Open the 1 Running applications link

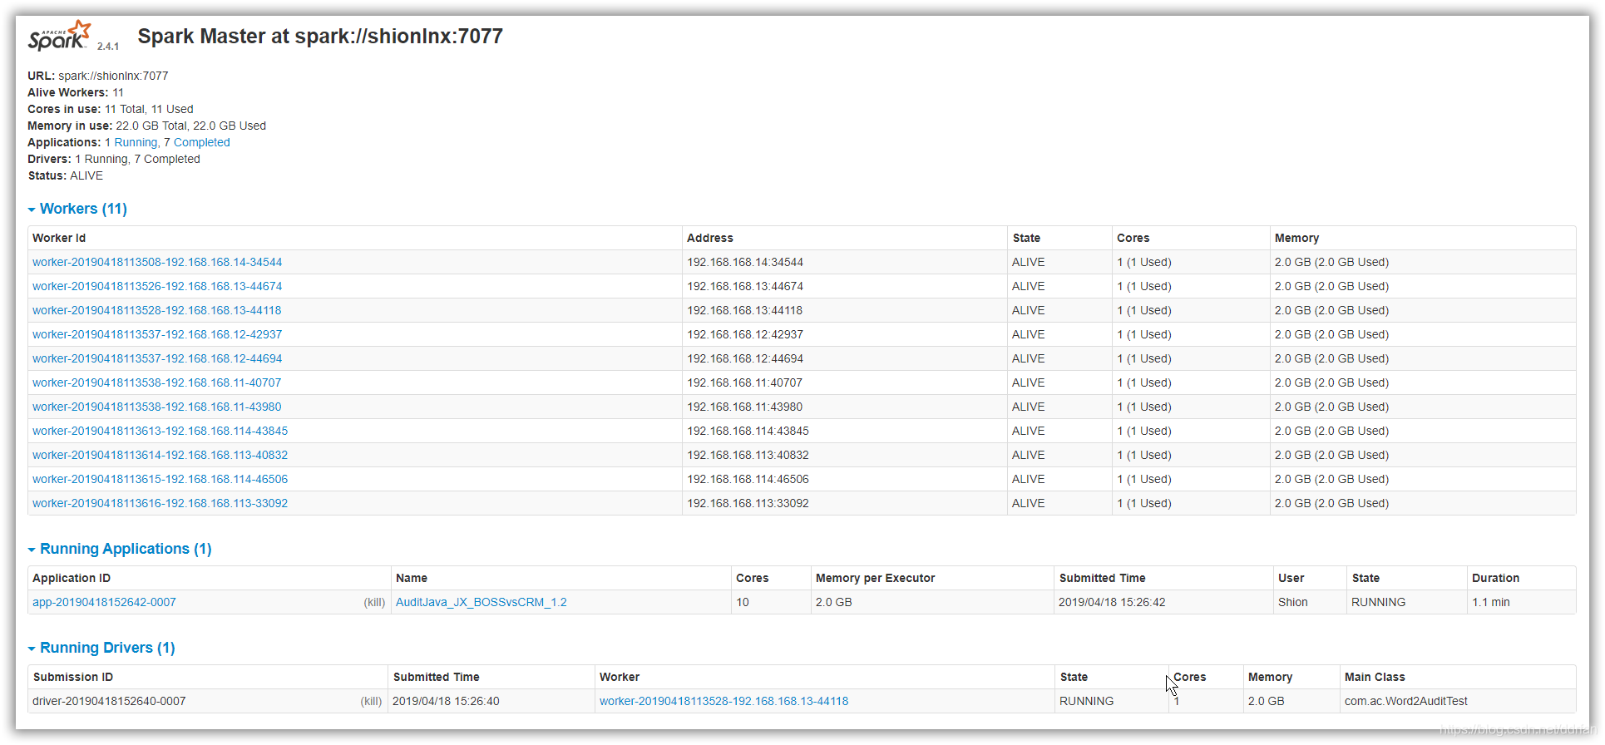pos(131,142)
